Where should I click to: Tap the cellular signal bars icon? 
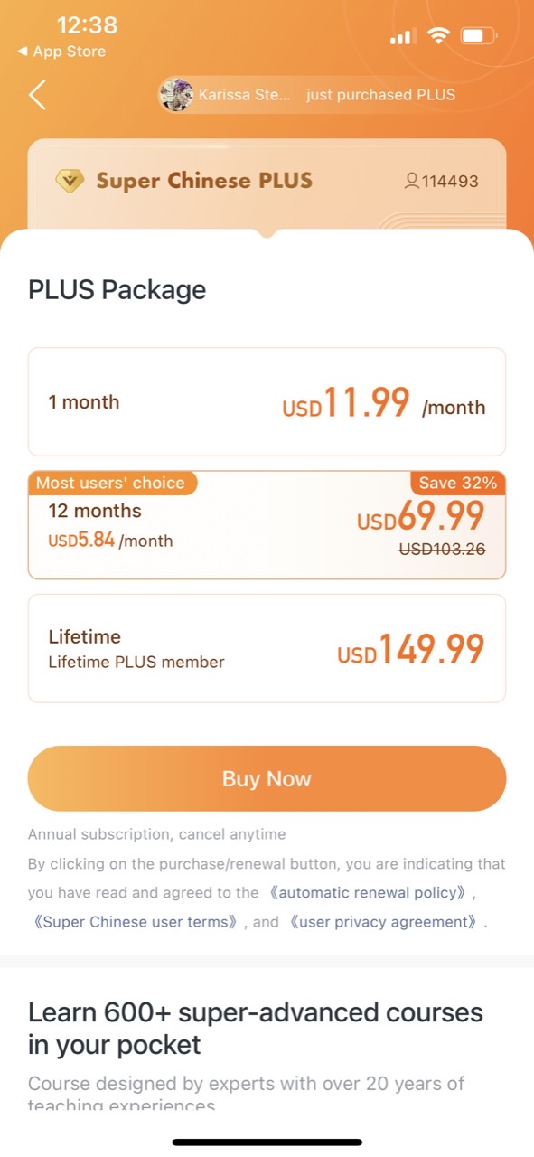[403, 37]
